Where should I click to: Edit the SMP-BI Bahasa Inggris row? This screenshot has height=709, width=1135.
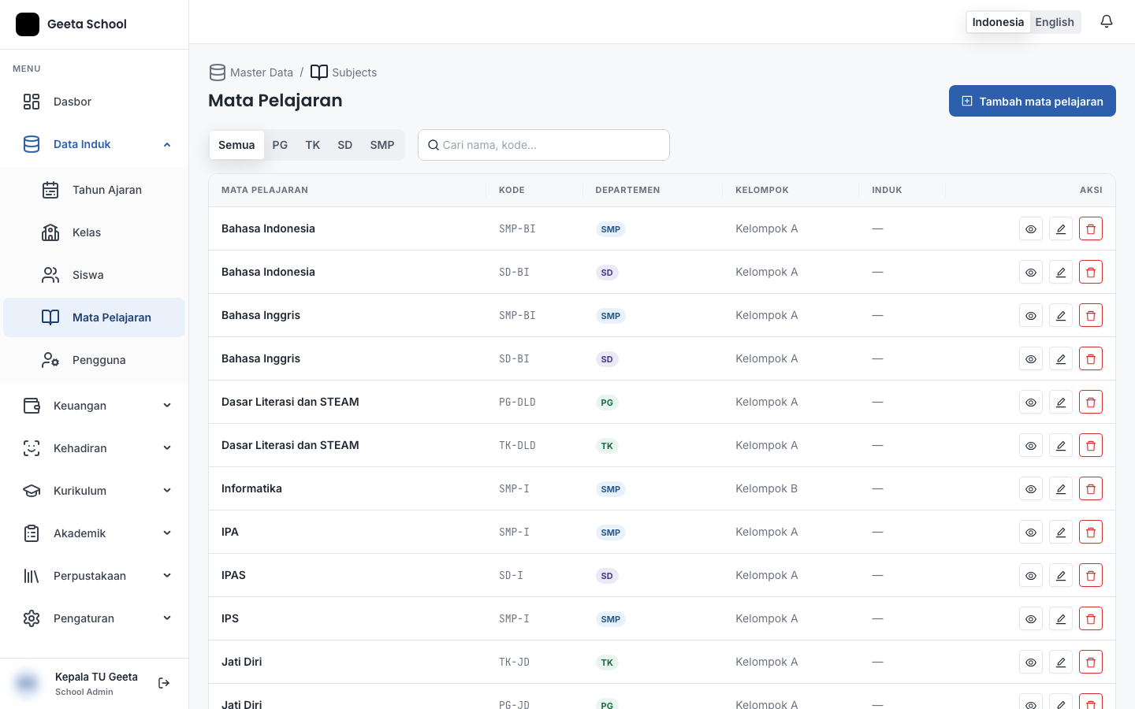coord(1061,316)
